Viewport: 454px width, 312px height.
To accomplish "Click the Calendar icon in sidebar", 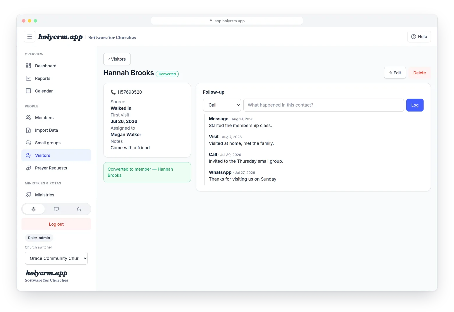I will (x=28, y=91).
